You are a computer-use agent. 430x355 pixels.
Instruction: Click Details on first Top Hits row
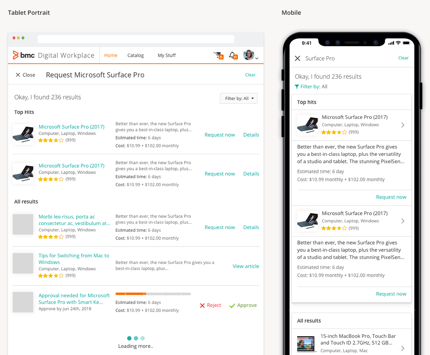[251, 135]
